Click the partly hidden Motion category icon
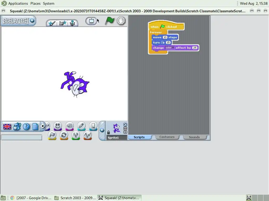This screenshot has width=269, height=201. click(48, 126)
